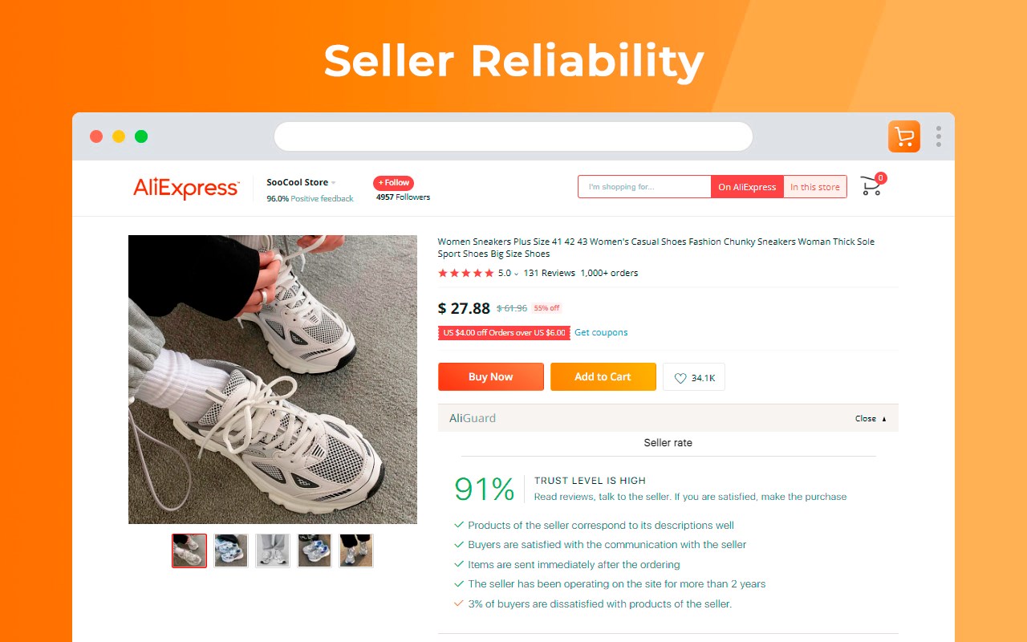Click the Add to Cart button

click(x=603, y=377)
